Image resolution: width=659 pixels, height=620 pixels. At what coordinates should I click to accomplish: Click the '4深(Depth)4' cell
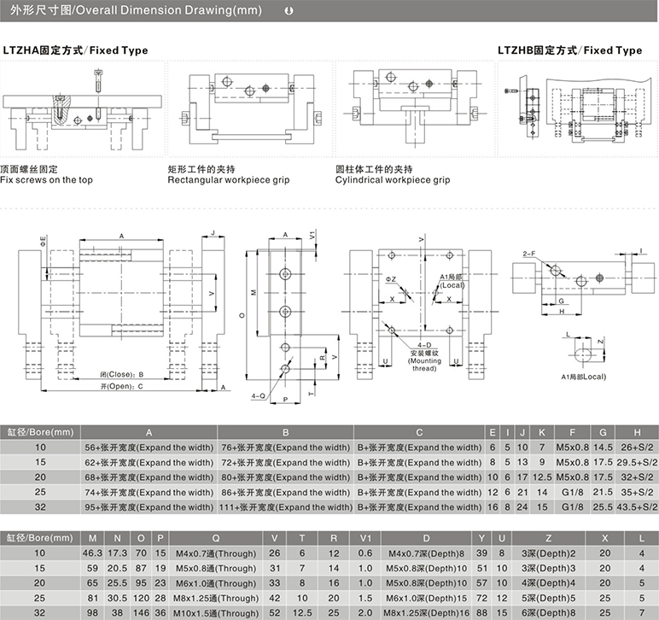click(549, 583)
